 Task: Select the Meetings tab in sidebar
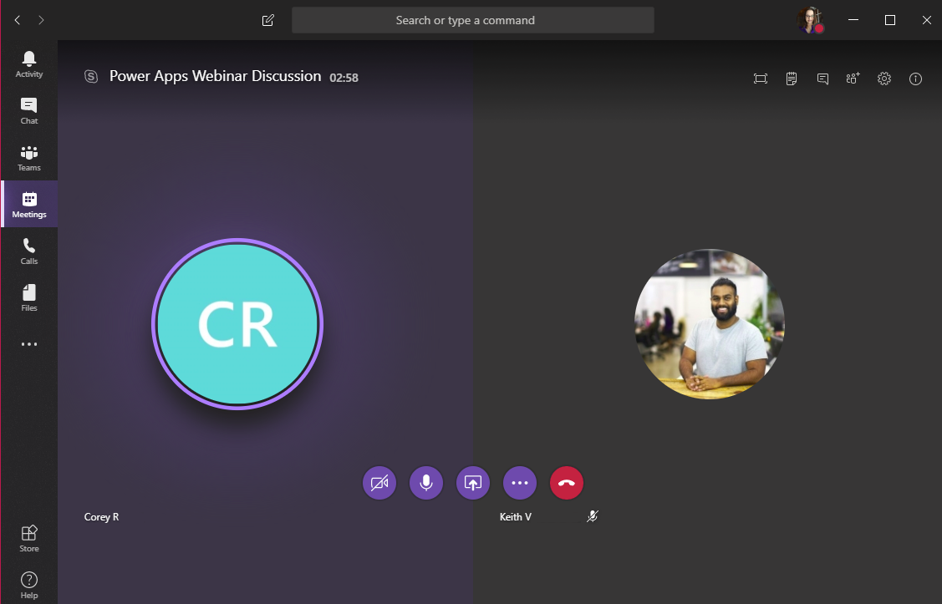(28, 204)
